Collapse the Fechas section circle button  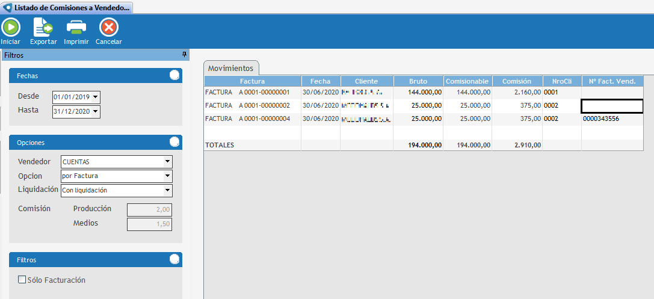(x=174, y=75)
